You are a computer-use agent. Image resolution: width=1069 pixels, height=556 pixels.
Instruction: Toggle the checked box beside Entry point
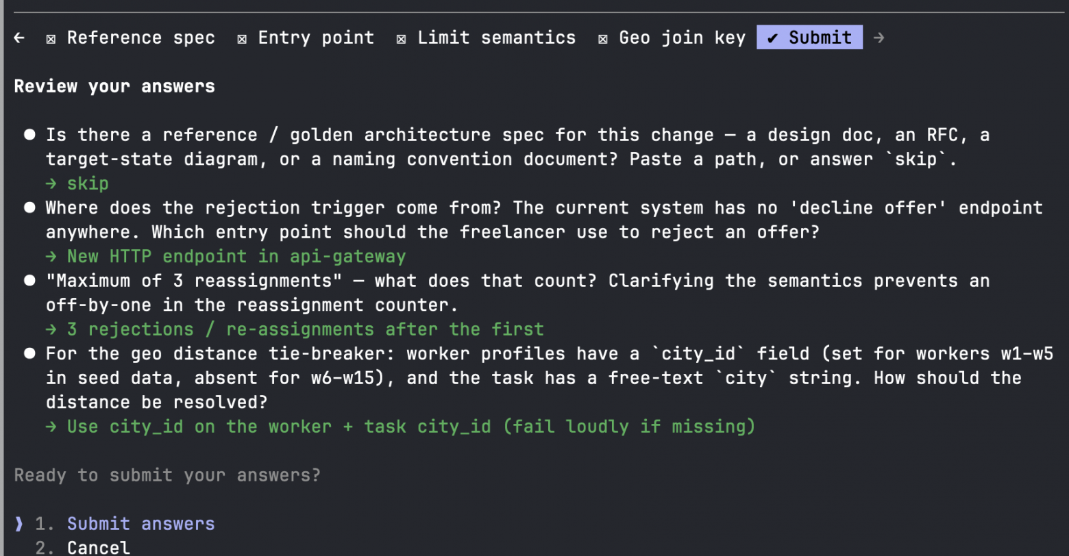(242, 38)
